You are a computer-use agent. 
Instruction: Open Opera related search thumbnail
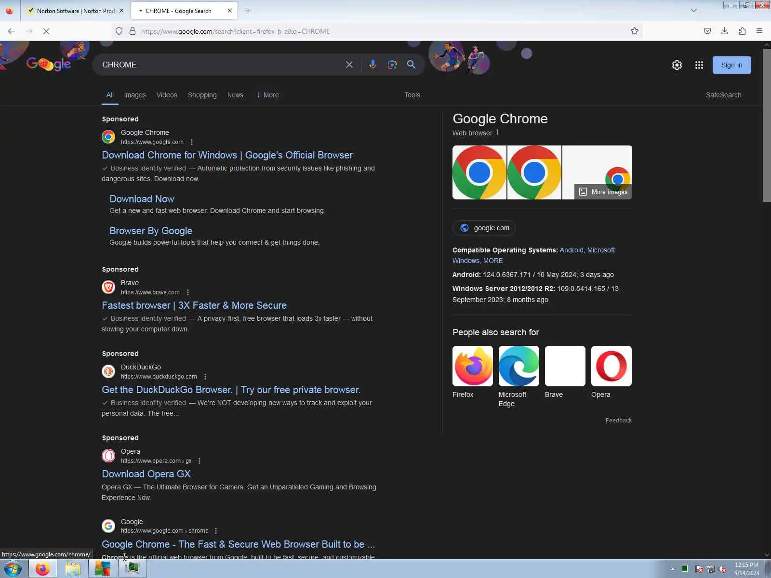(611, 366)
